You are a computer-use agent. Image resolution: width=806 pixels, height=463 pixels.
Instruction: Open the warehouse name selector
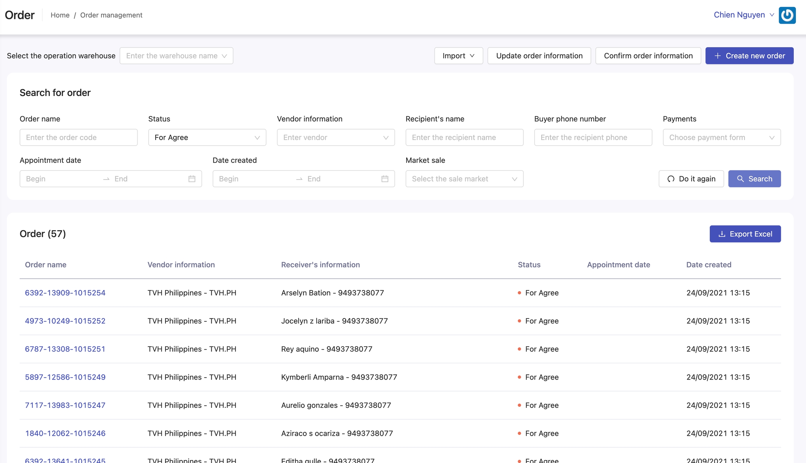click(x=176, y=56)
